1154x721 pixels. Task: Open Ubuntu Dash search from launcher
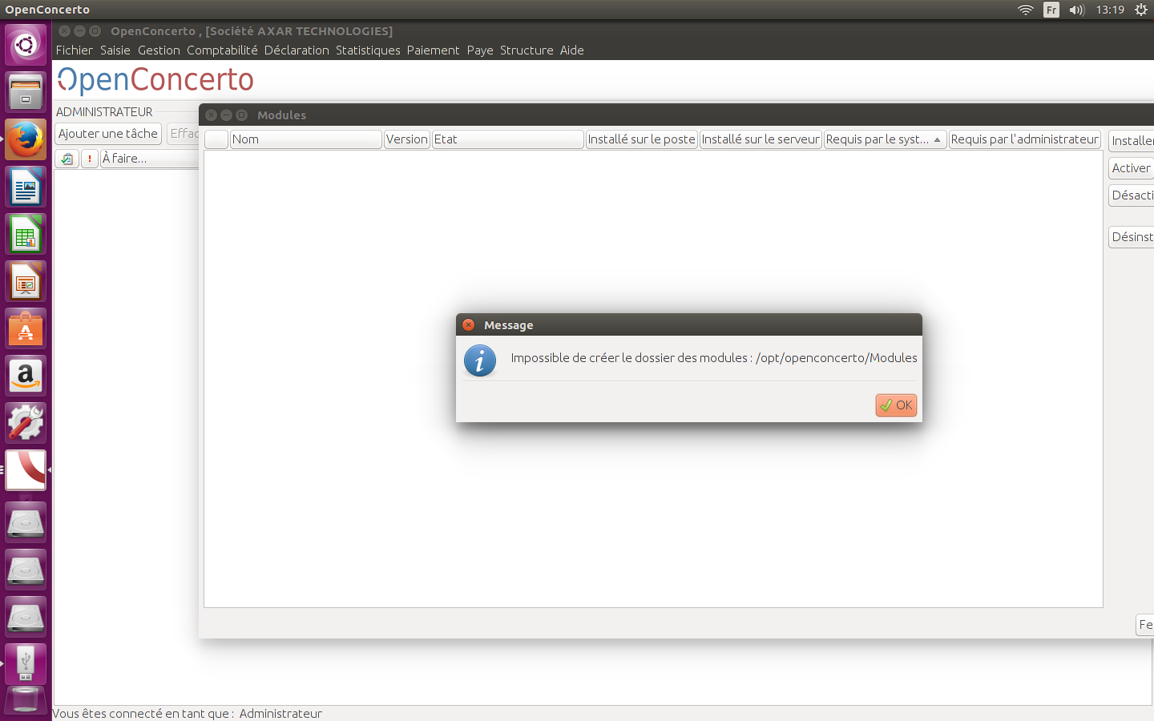26,44
